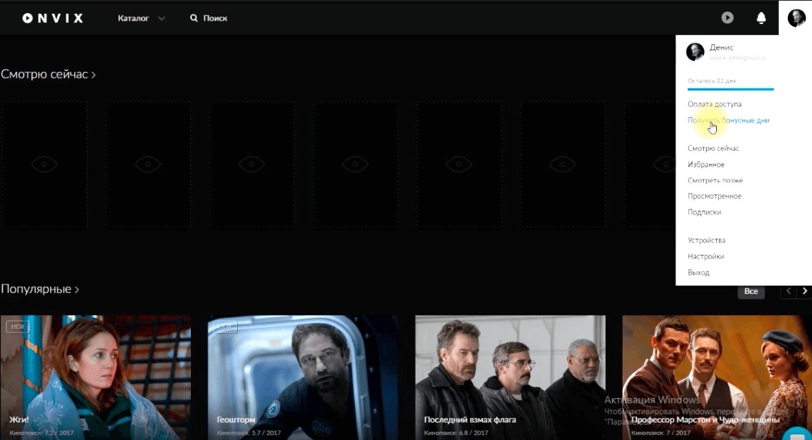This screenshot has width=812, height=440.
Task: Click the Получить бонусные дни link
Action: point(728,120)
